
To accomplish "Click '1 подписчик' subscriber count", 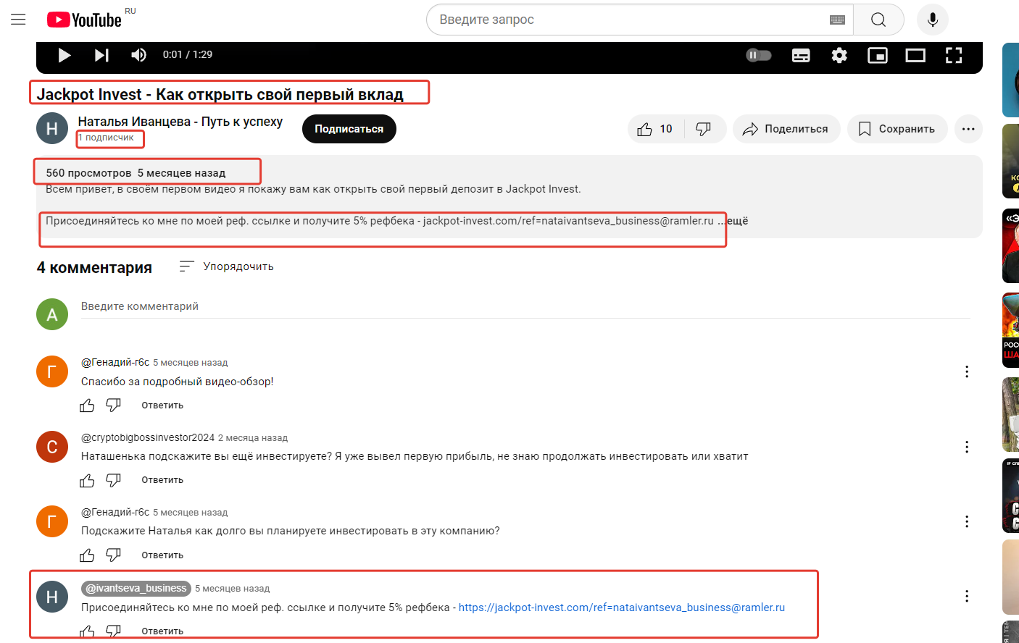I will coord(106,138).
